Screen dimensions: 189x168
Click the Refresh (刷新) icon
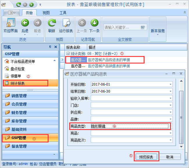pos(52,23)
